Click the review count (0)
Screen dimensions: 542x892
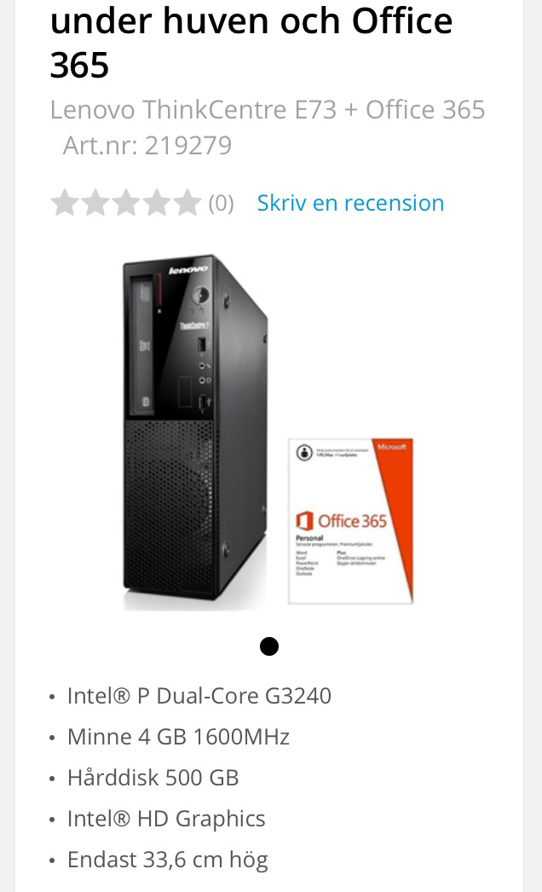(x=222, y=203)
